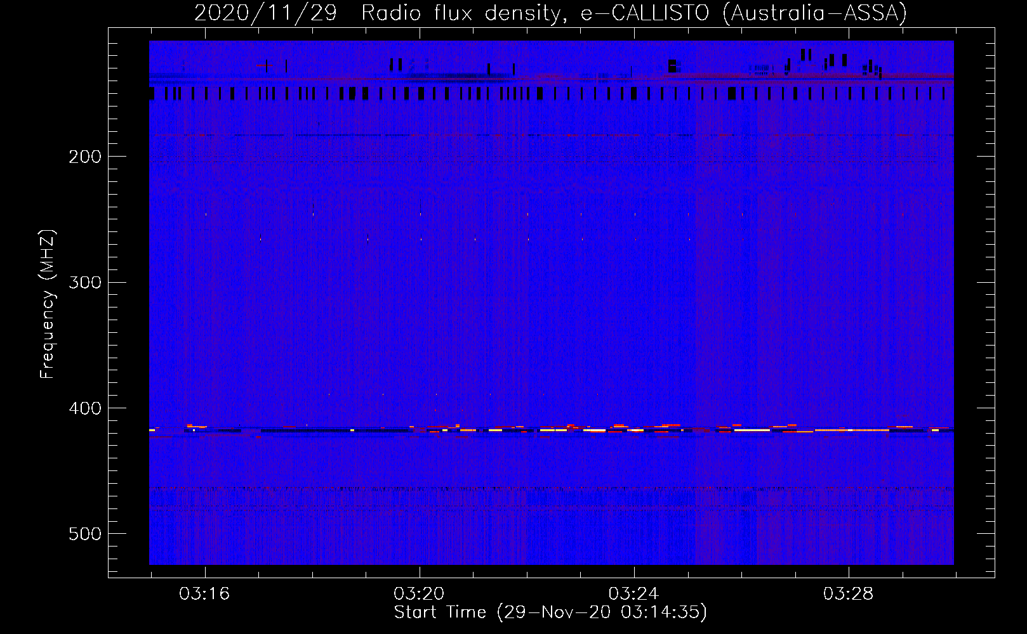Click the "Start Time (29-Nov-20 03:14:35)" axis label
The height and width of the screenshot is (634, 1027).
pyautogui.click(x=550, y=612)
